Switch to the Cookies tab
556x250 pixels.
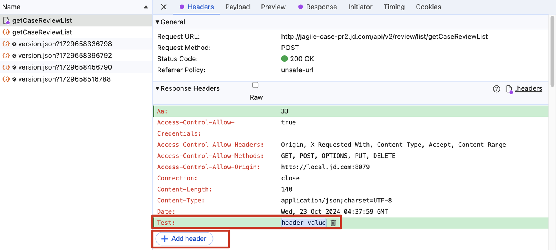click(428, 7)
